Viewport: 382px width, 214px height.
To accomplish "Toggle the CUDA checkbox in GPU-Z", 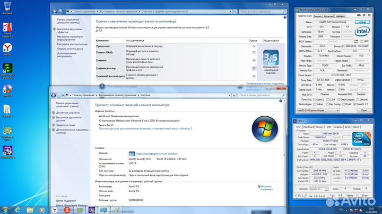I will pos(327,100).
